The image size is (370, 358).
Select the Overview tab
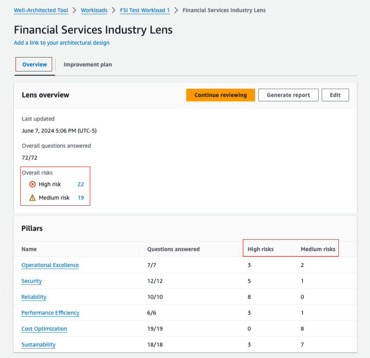coord(34,64)
